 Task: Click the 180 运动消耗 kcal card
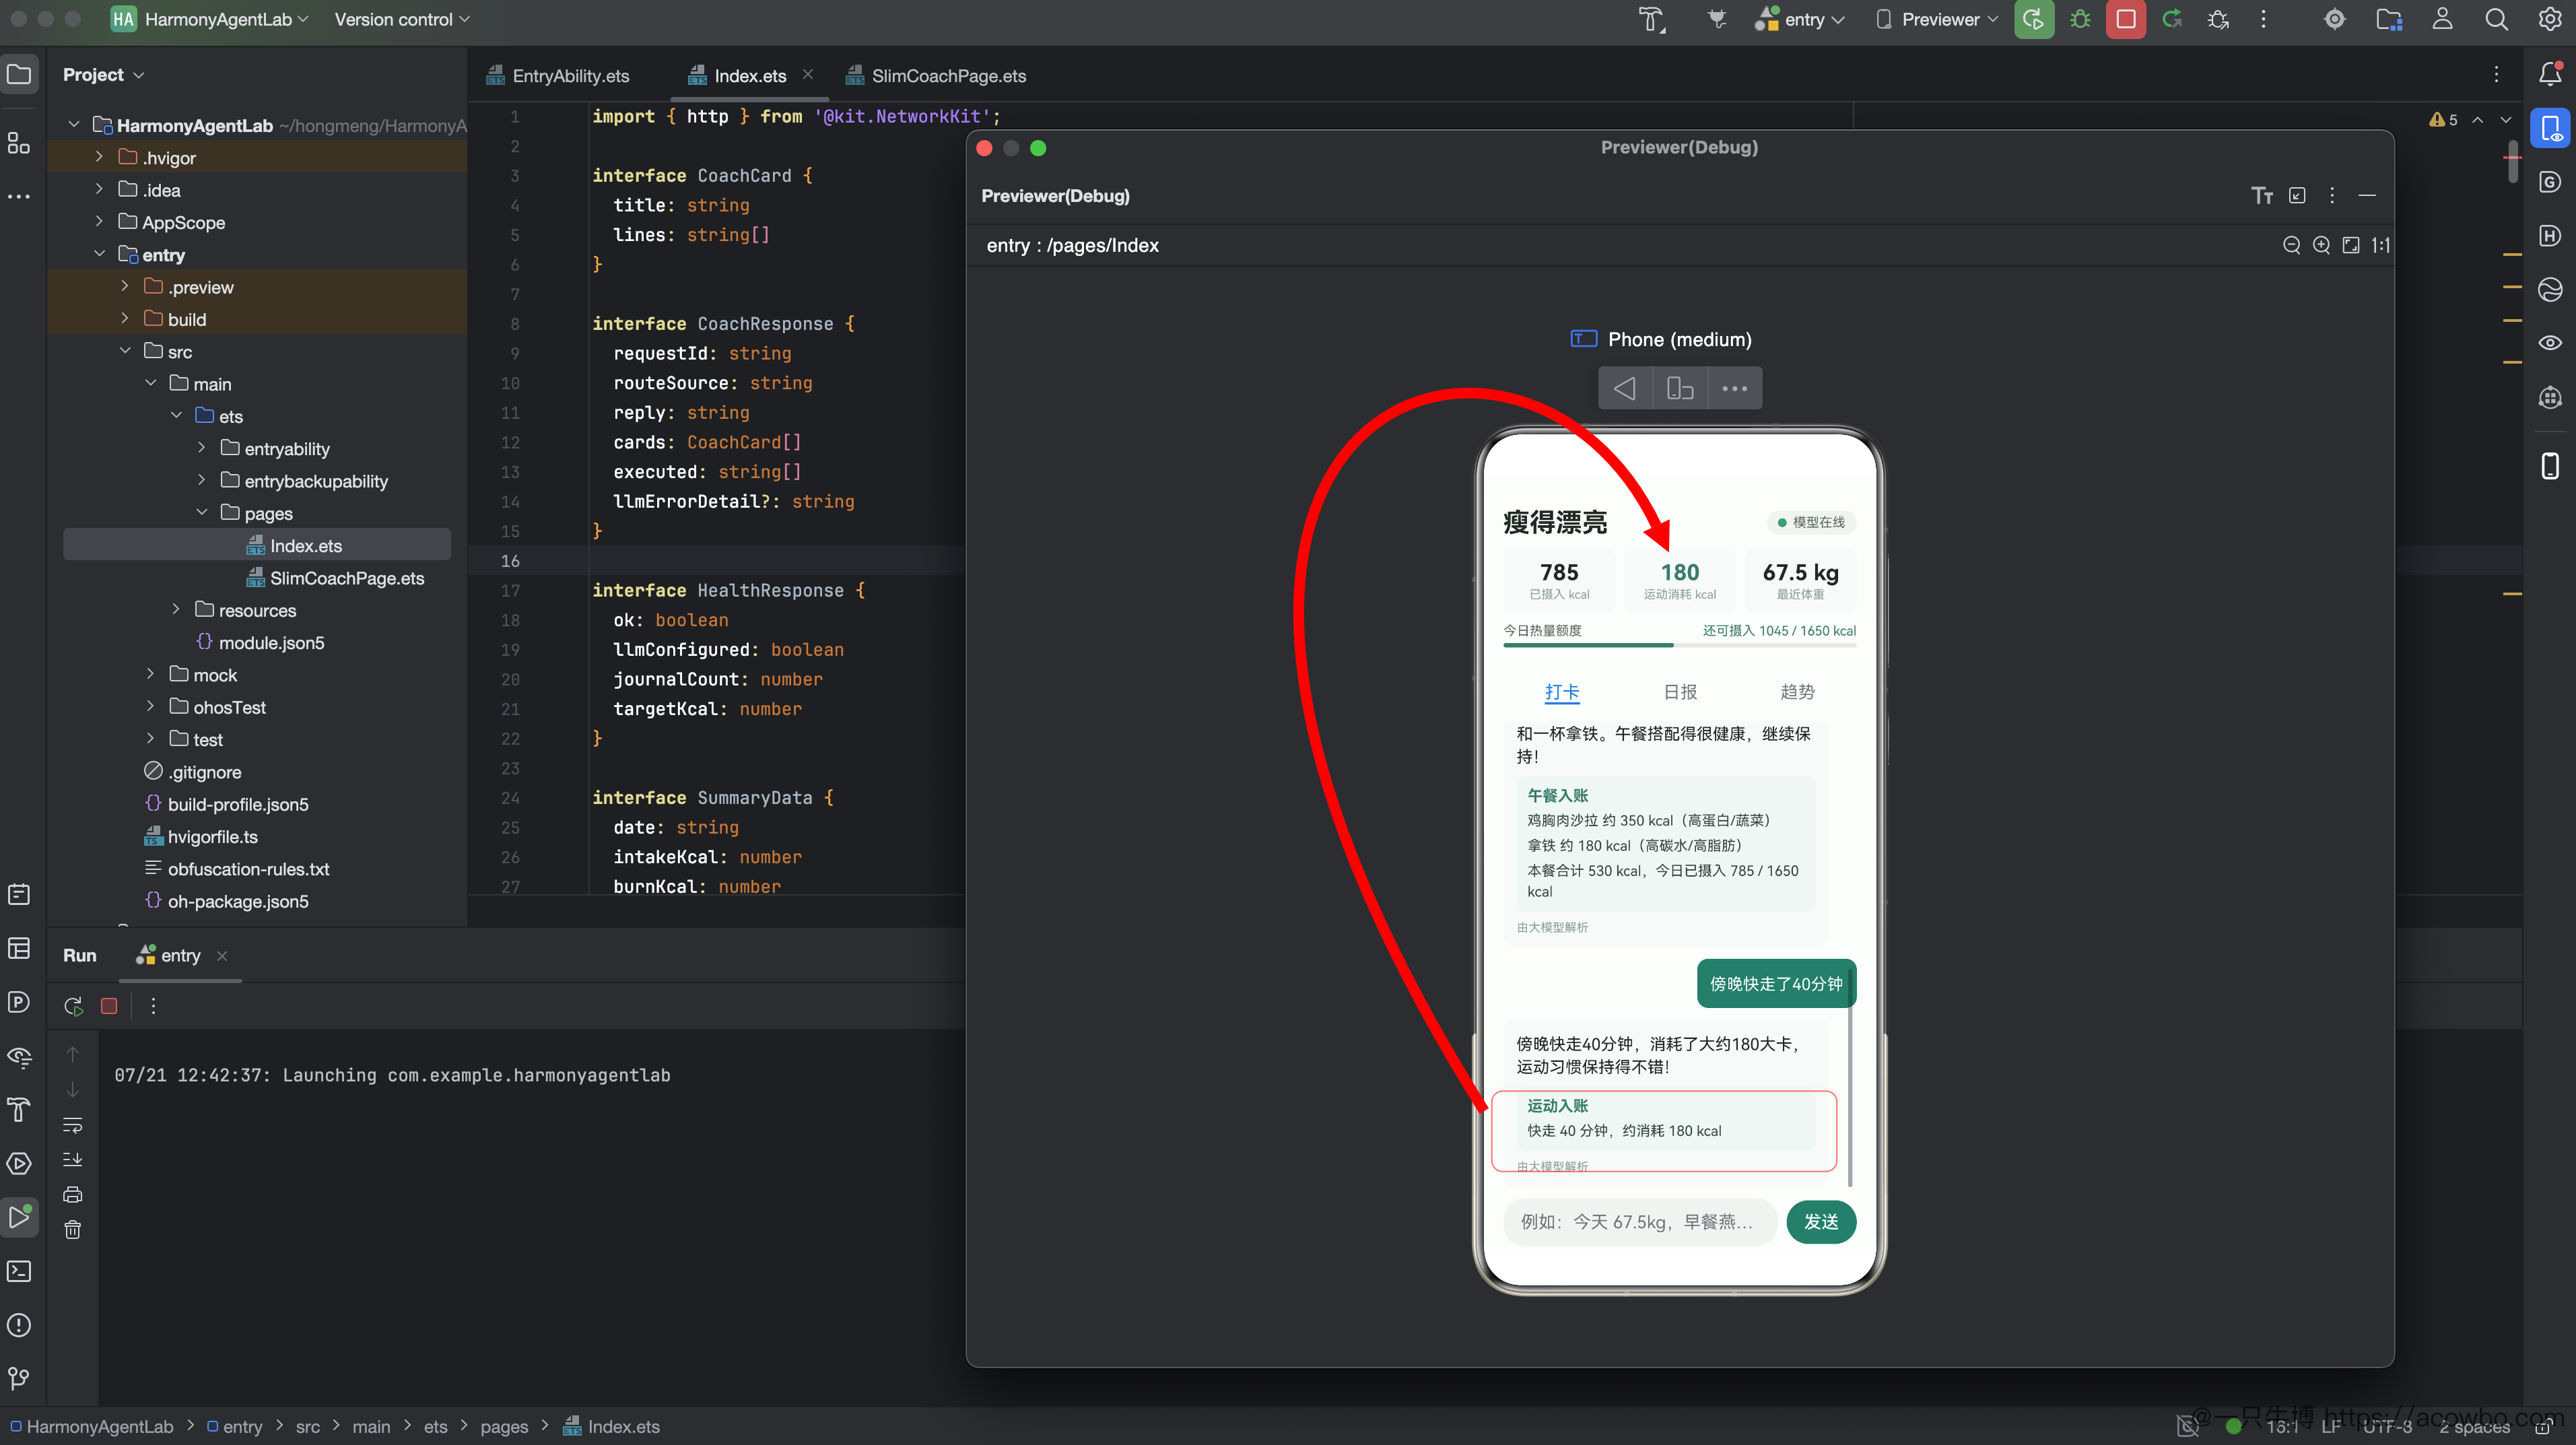[x=1680, y=580]
